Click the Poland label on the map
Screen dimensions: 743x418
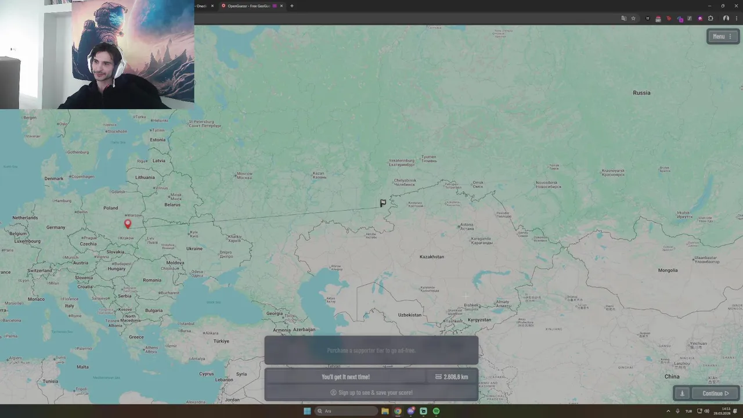coord(110,208)
